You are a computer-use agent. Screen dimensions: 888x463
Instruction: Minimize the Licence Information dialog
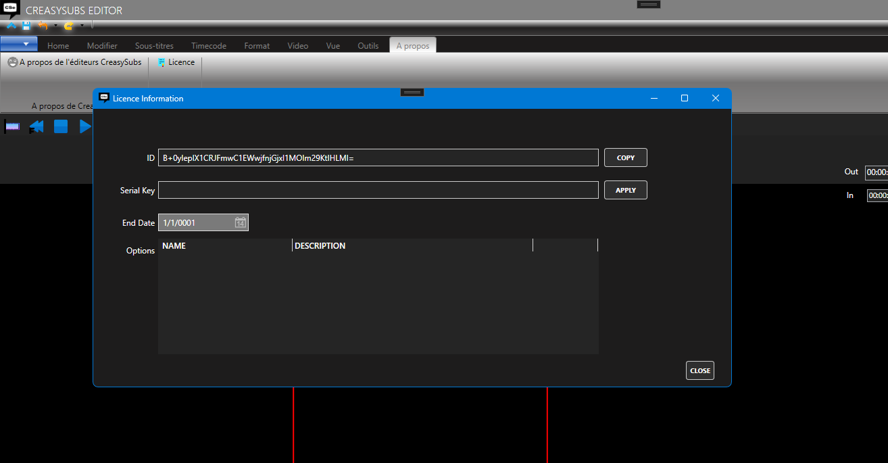[654, 98]
